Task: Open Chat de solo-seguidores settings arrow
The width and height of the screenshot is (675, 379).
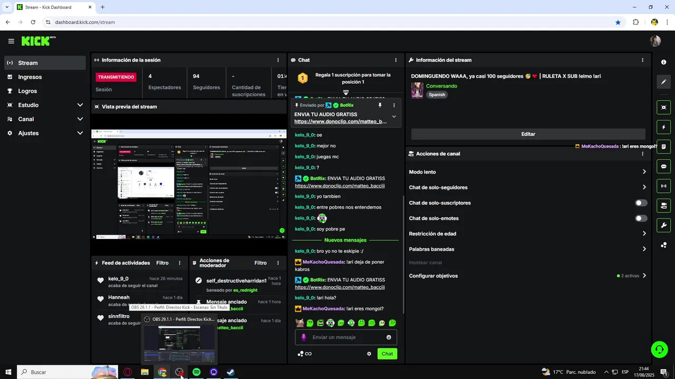Action: [x=644, y=187]
